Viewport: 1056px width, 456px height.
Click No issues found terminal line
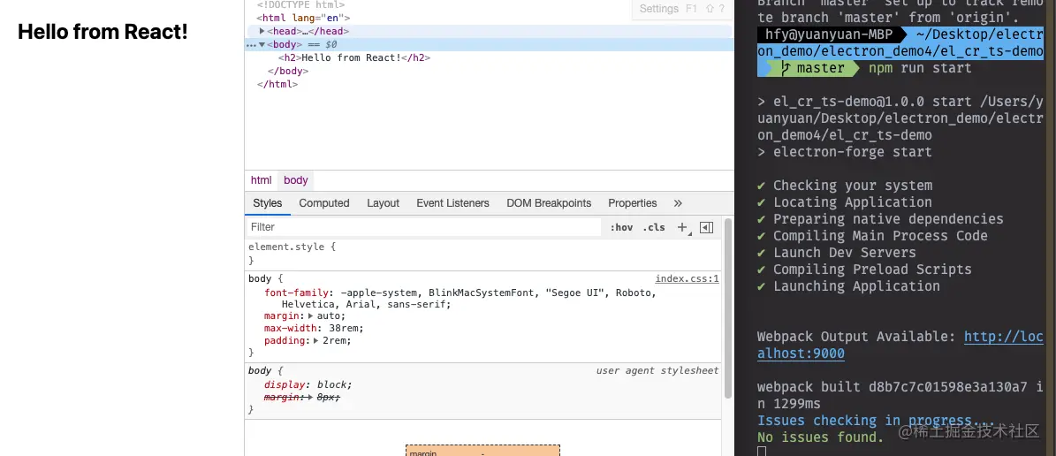(820, 437)
